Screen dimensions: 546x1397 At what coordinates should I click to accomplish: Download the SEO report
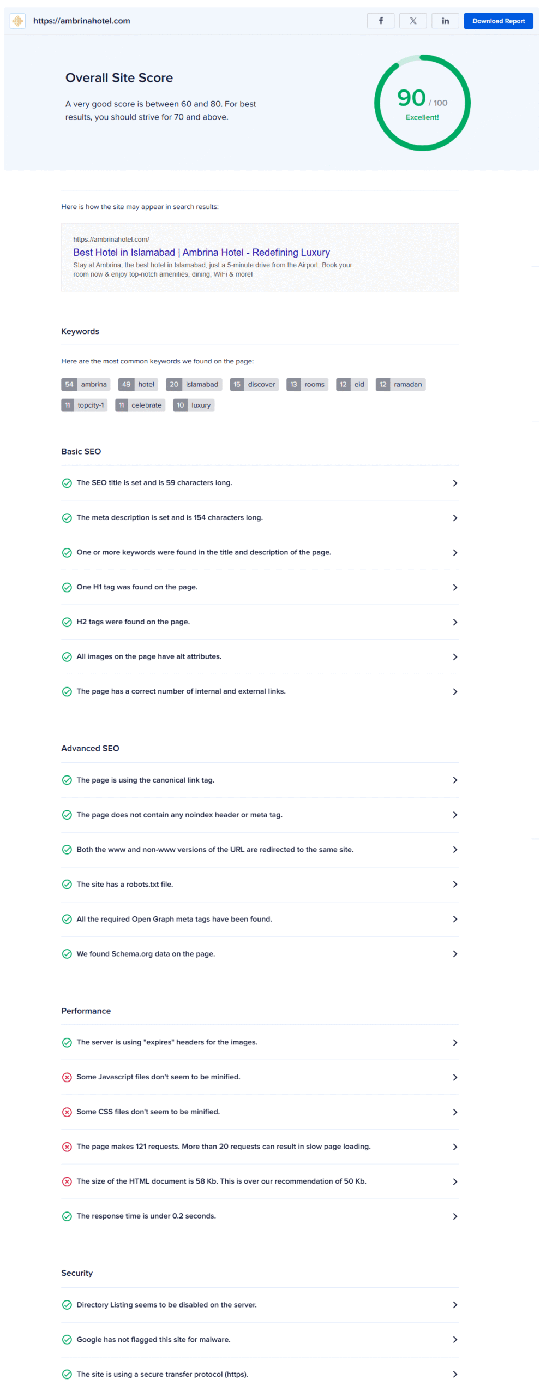498,21
